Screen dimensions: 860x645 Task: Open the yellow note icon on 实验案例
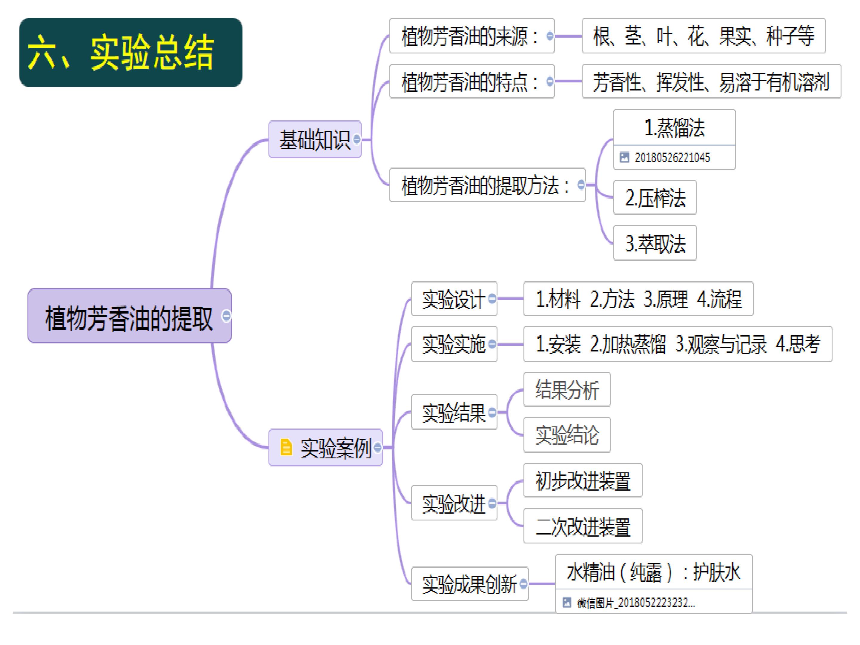286,447
